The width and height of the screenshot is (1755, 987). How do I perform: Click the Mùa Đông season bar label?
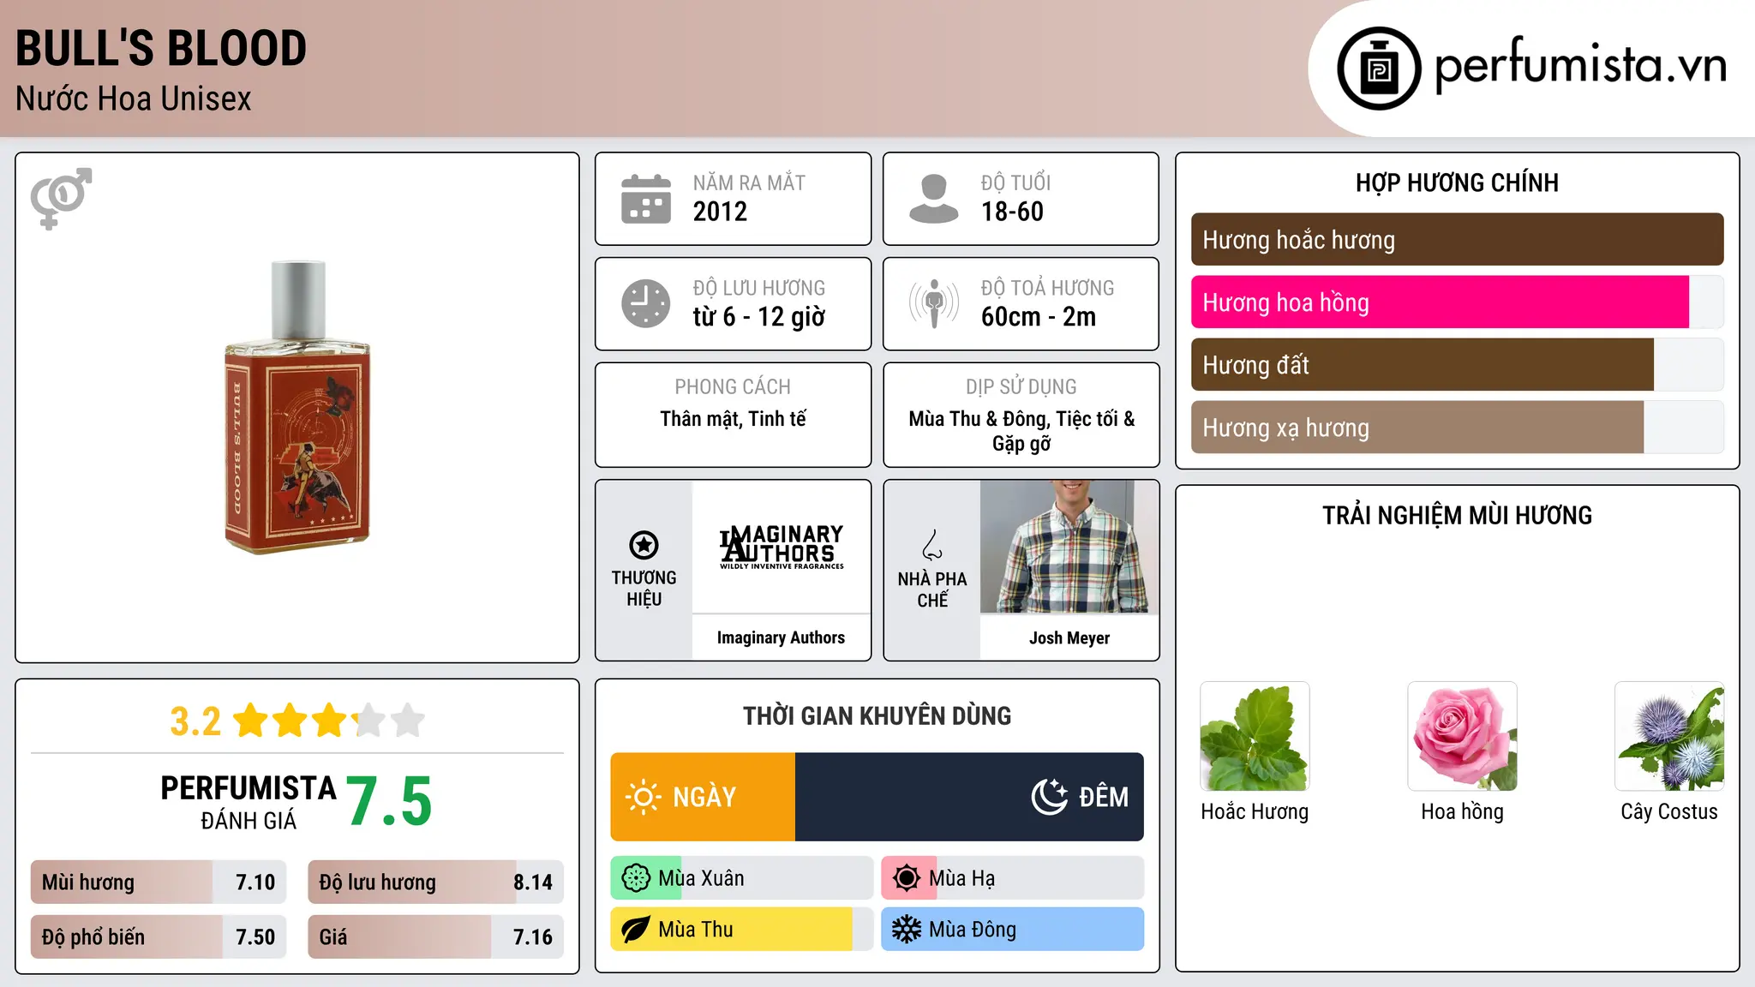click(x=973, y=930)
